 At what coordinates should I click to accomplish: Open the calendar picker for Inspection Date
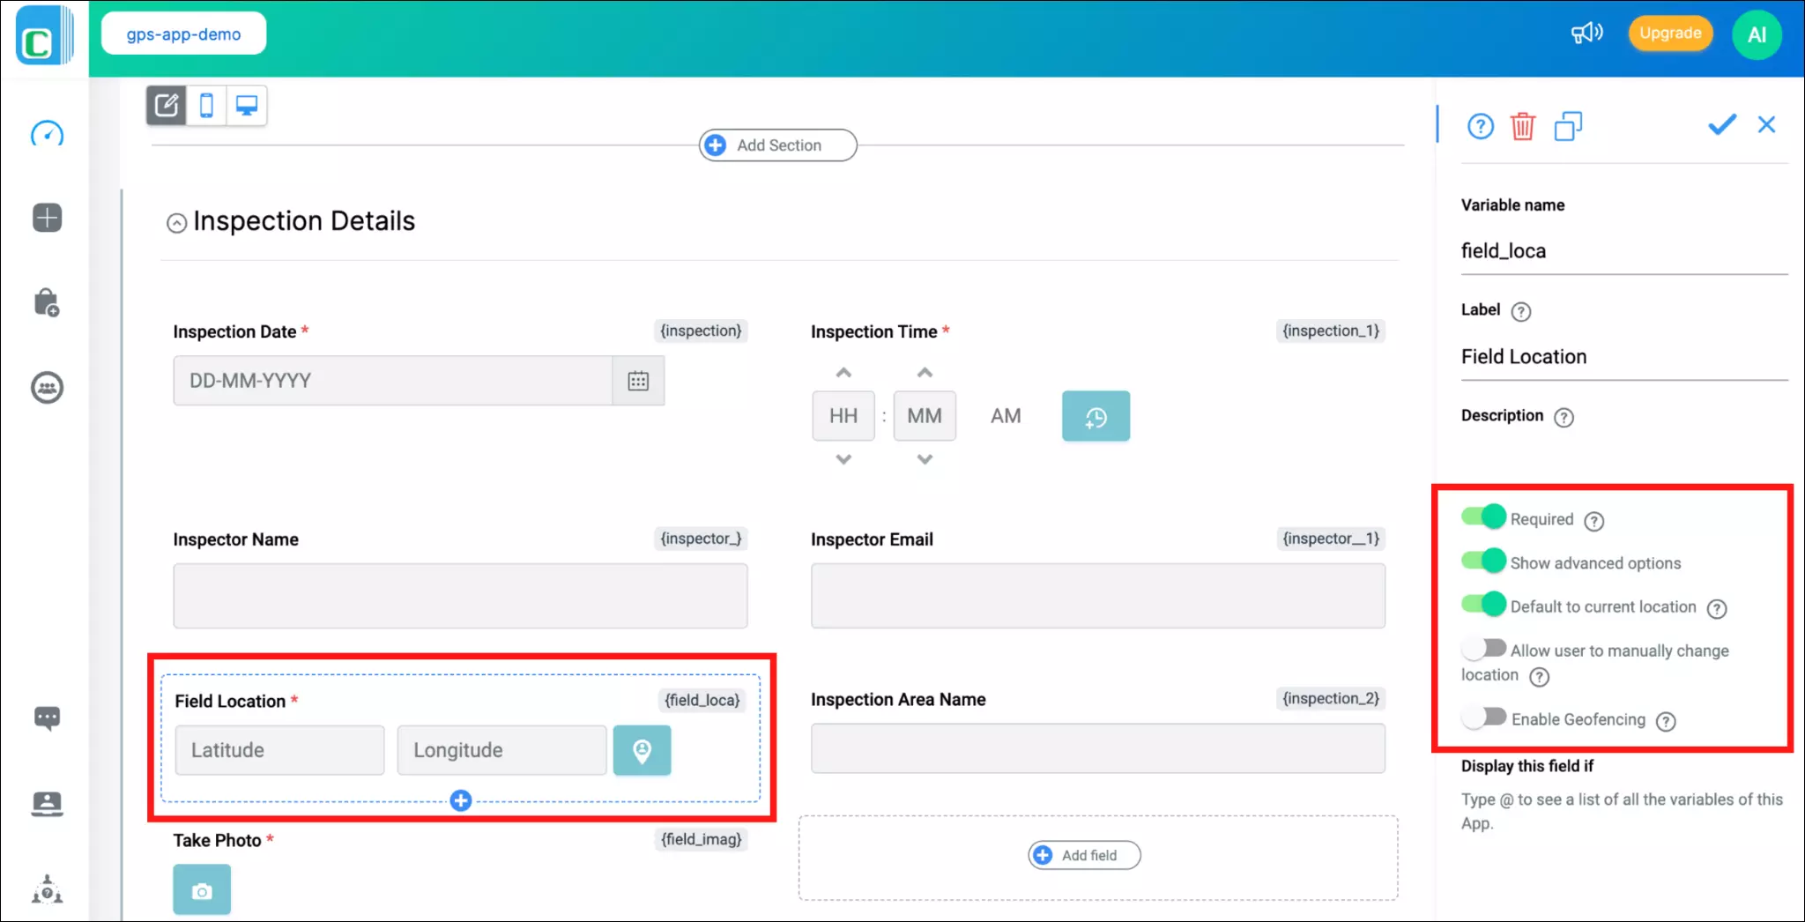point(637,381)
